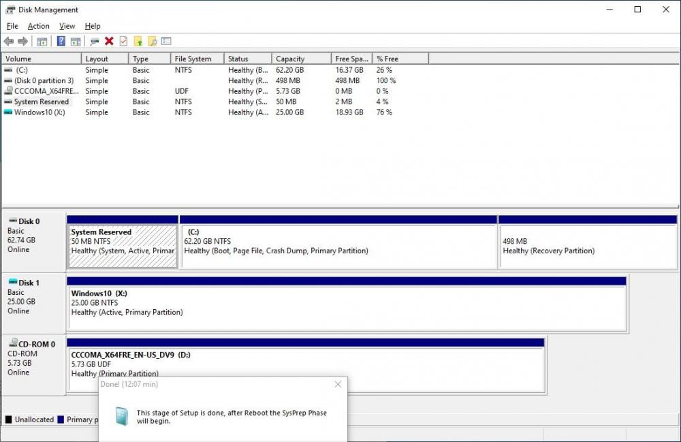Select the Windows10 (X:) volume row
Screen dimensions: 681x442
point(41,112)
